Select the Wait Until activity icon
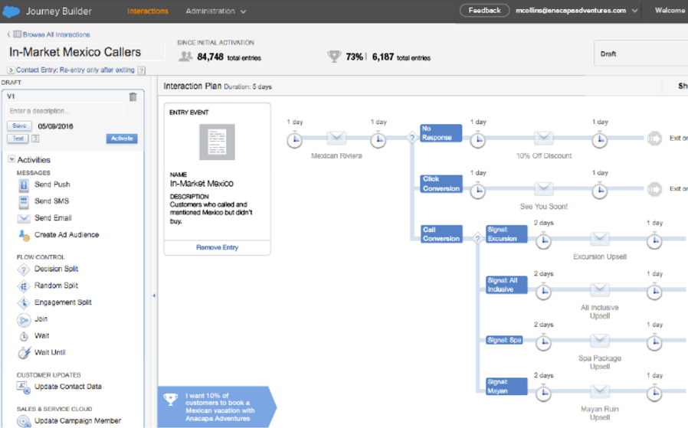This screenshot has width=688, height=428. tap(24, 352)
